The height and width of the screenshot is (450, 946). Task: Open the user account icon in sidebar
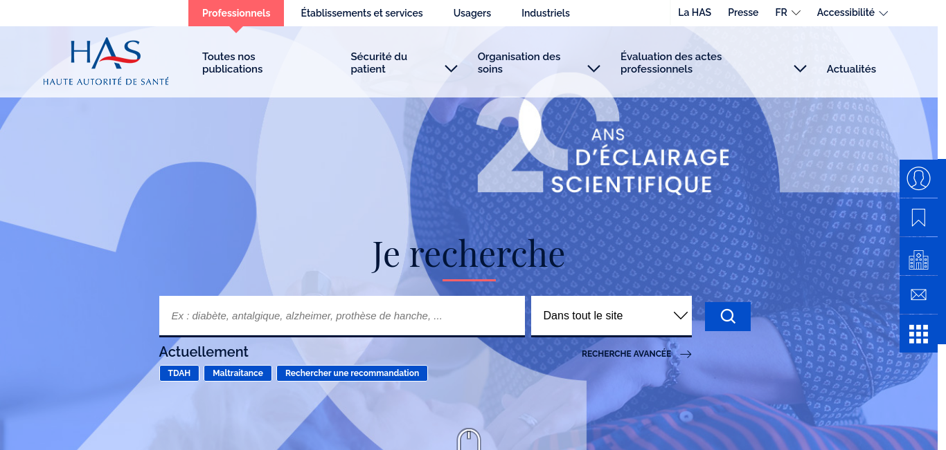pyautogui.click(x=918, y=178)
